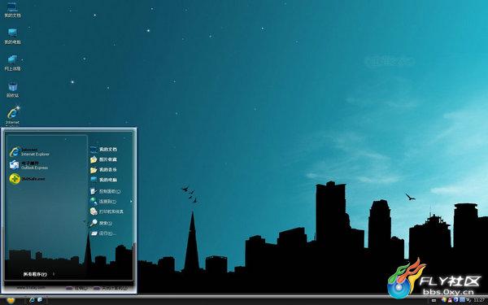Screen dimensions: 488x305
Task: Open 图片收藏 folder in the Start menu
Action: click(x=103, y=159)
